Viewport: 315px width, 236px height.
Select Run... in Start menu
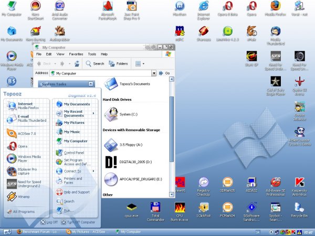(x=65, y=210)
